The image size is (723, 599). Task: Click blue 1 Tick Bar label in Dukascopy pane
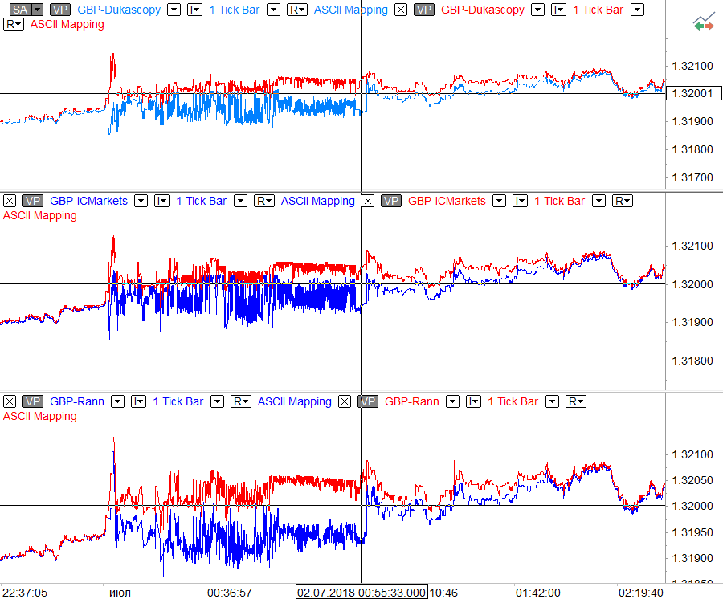point(235,10)
